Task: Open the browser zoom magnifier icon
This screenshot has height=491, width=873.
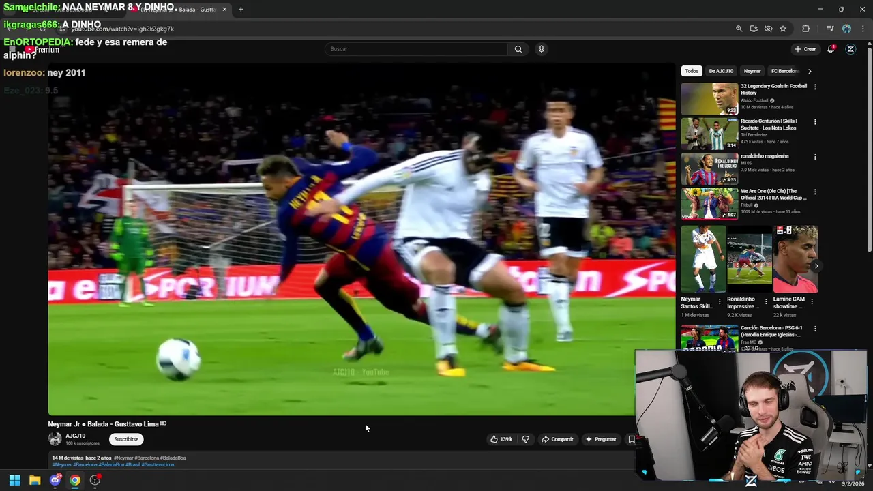Action: [739, 29]
